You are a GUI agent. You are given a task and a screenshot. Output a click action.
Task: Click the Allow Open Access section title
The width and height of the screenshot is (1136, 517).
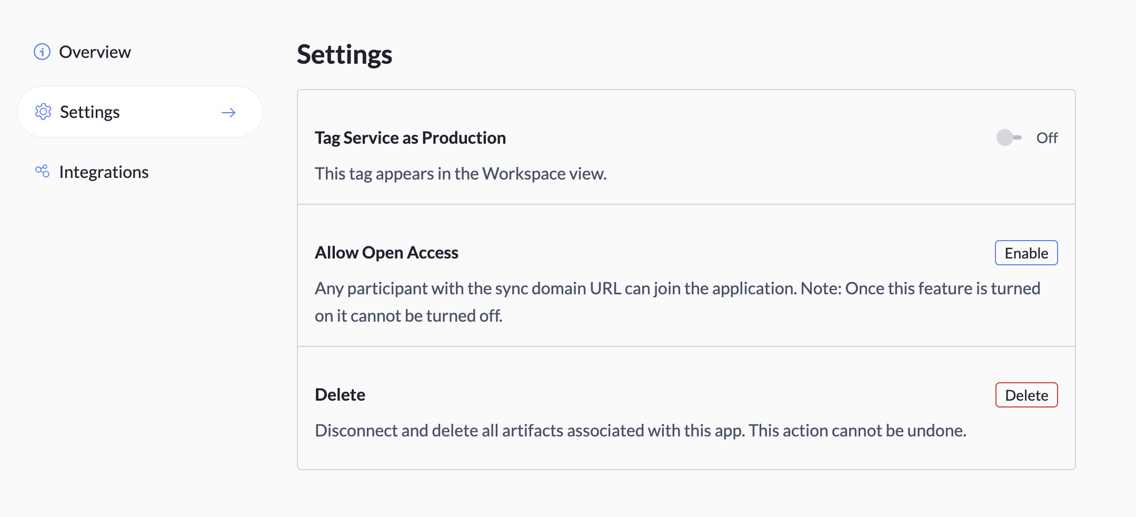(x=386, y=253)
